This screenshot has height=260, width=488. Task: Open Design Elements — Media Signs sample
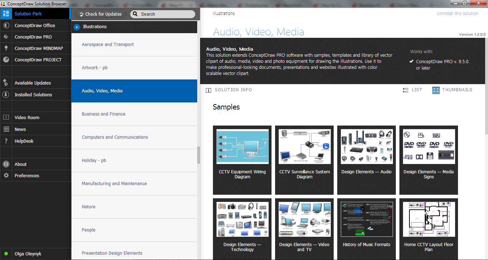(x=429, y=160)
